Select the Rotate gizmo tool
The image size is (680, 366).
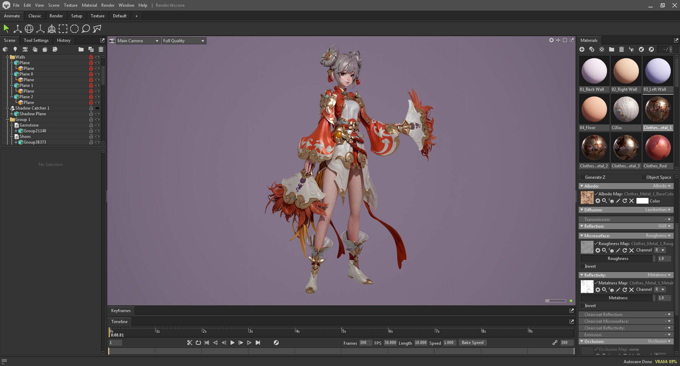pyautogui.click(x=29, y=29)
